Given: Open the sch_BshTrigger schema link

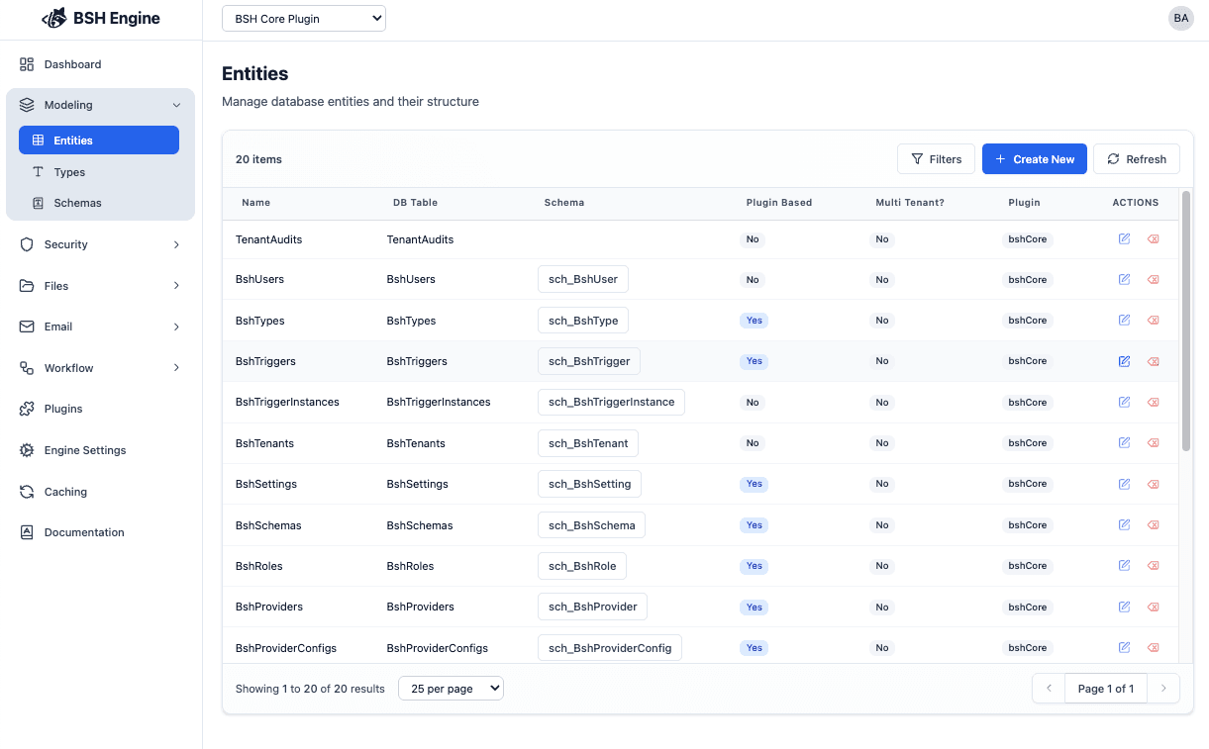Looking at the screenshot, I should [589, 361].
